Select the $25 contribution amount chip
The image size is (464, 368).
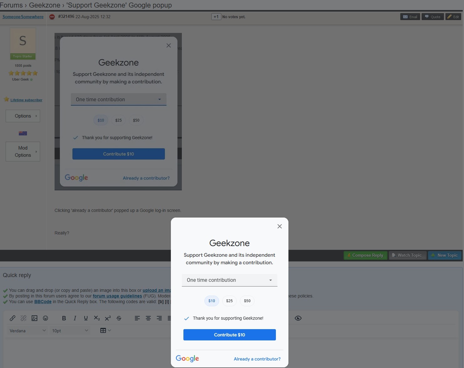229,301
